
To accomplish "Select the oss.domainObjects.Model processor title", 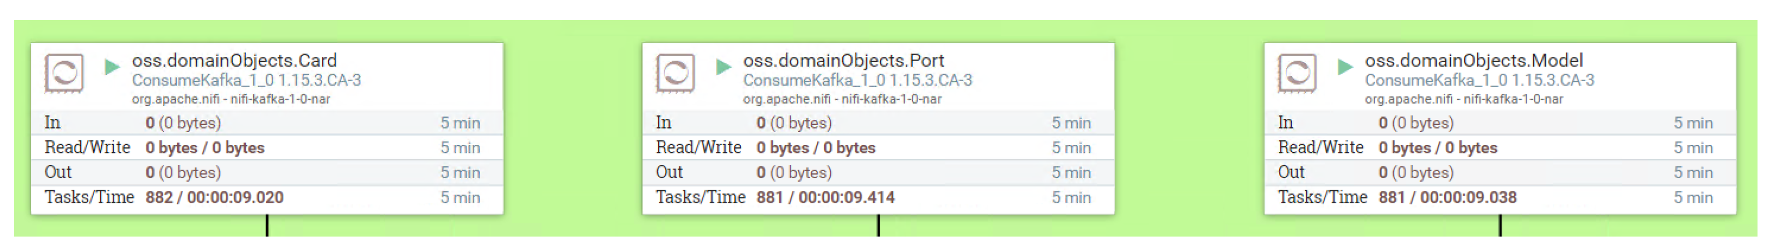I will pos(1474,61).
